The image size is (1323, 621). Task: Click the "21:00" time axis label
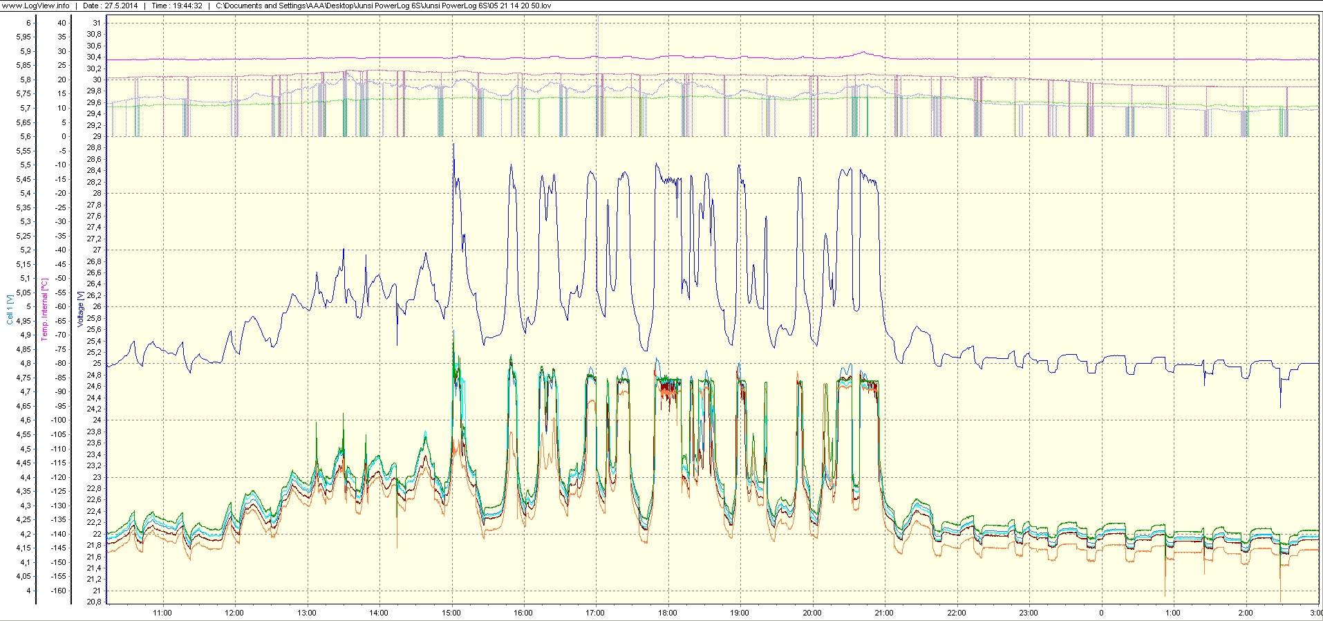coord(884,613)
